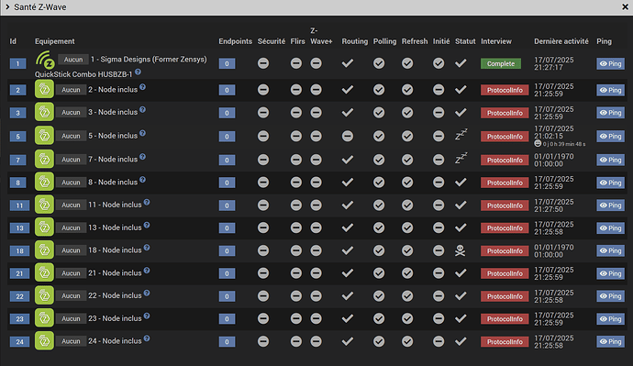
Task: Ping node 18
Action: click(610, 250)
